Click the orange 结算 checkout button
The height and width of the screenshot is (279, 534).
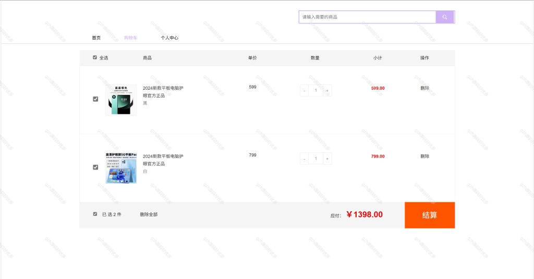tap(430, 215)
